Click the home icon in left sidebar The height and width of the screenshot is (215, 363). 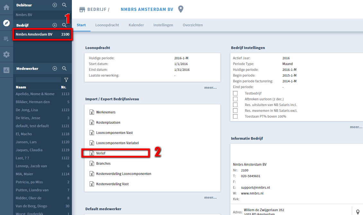(x=6, y=7)
